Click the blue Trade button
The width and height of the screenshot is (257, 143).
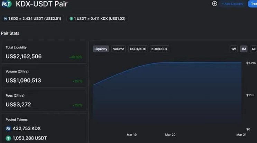click(x=253, y=4)
